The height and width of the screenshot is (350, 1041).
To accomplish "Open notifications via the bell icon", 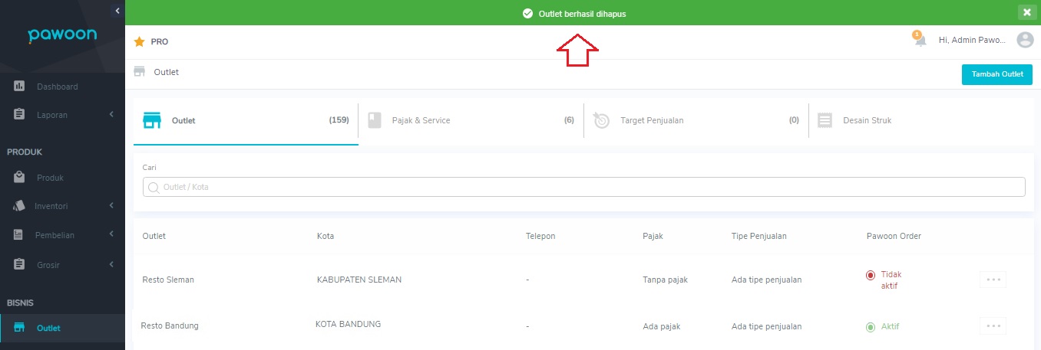I will point(920,40).
